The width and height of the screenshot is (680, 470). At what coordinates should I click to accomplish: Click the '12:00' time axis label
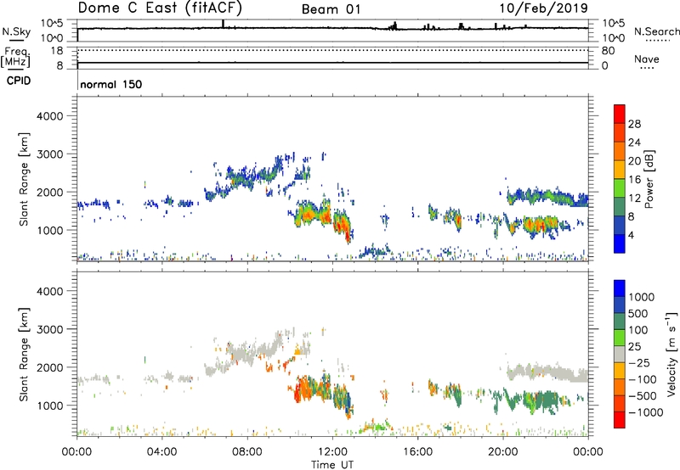332,452
